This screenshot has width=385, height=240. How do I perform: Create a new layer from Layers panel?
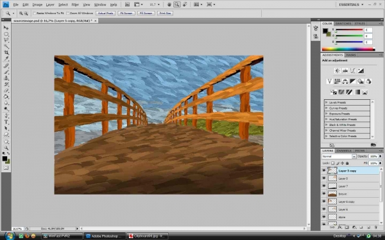click(368, 227)
